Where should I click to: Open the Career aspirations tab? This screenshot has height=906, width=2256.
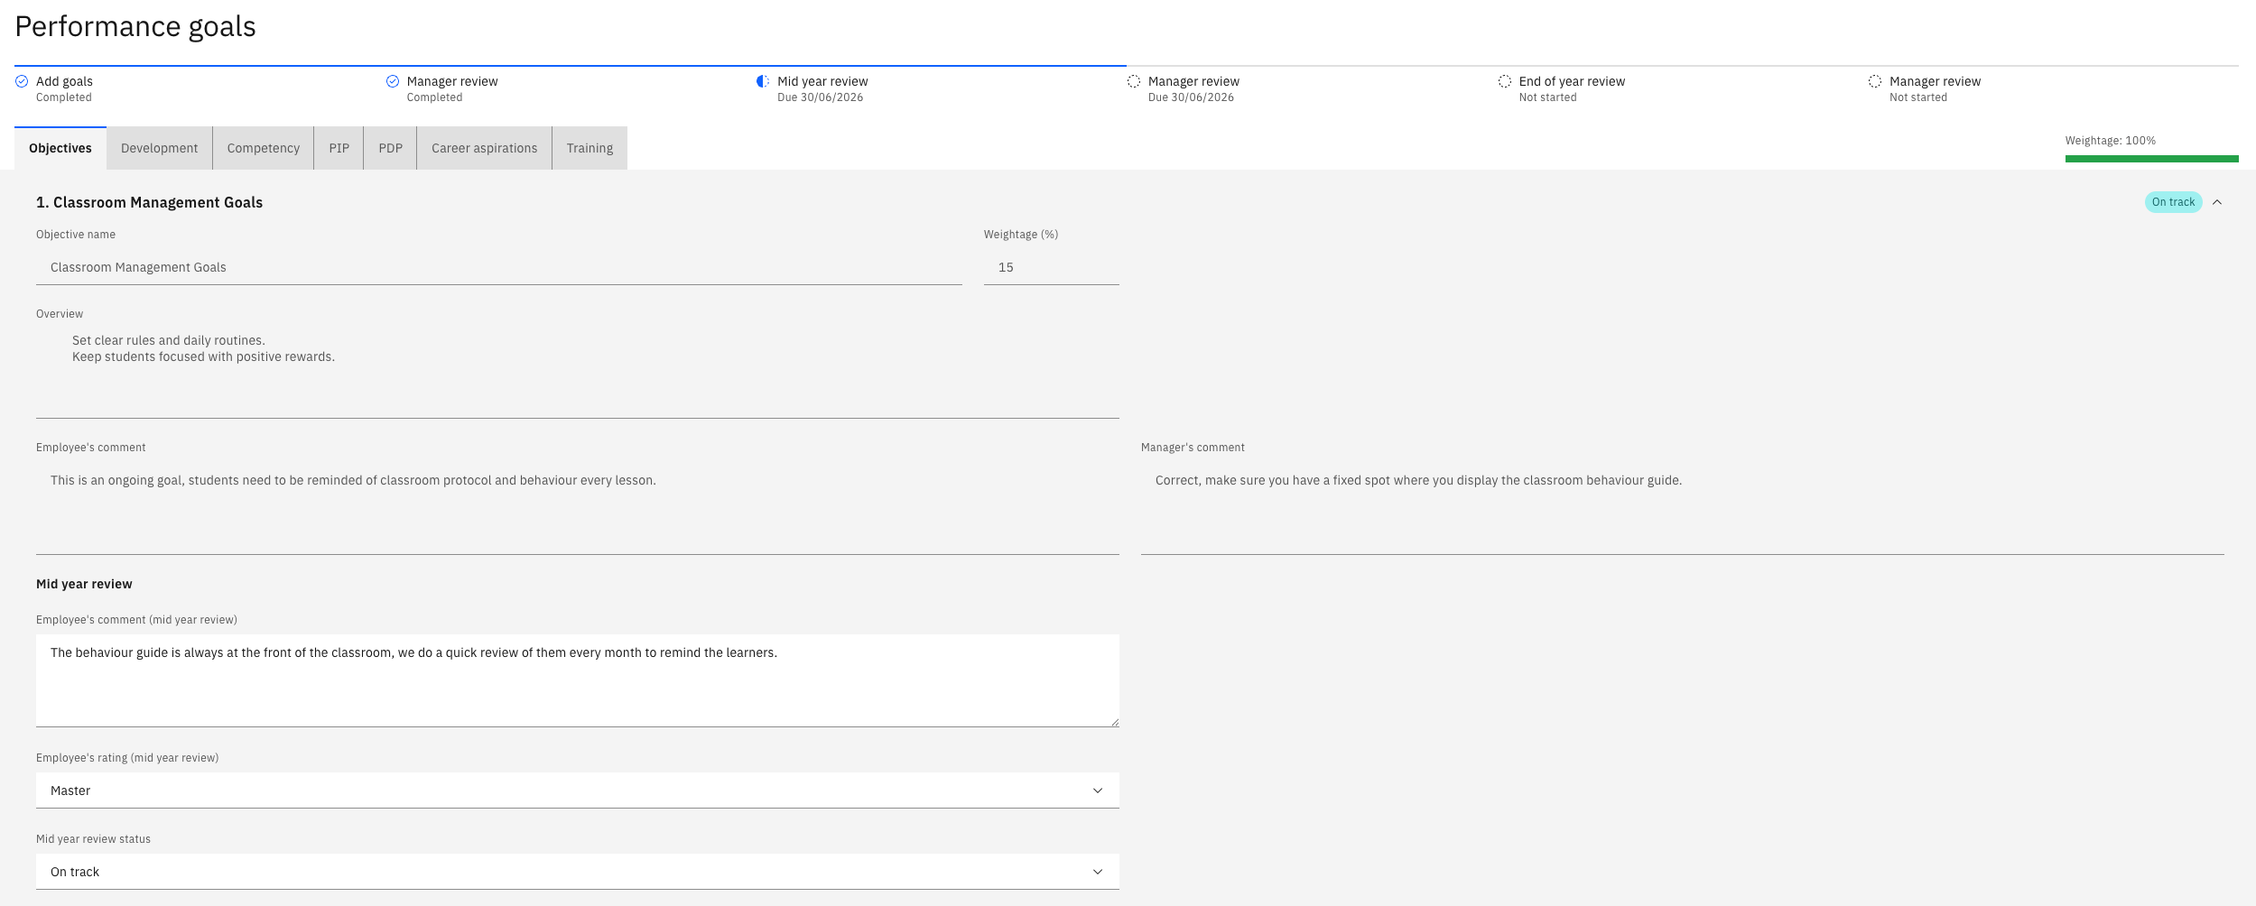tap(485, 148)
